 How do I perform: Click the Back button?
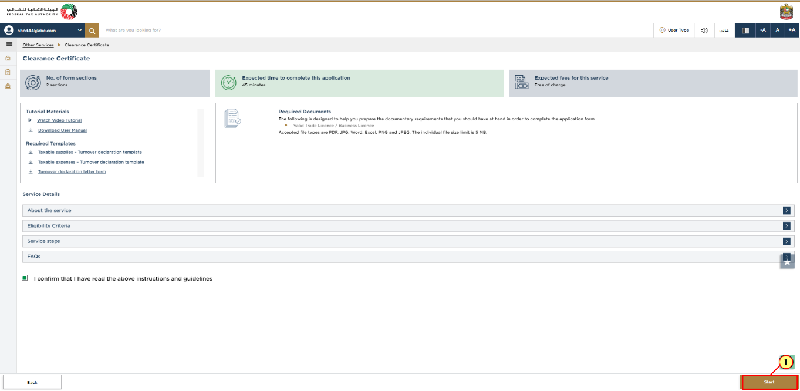[32, 382]
